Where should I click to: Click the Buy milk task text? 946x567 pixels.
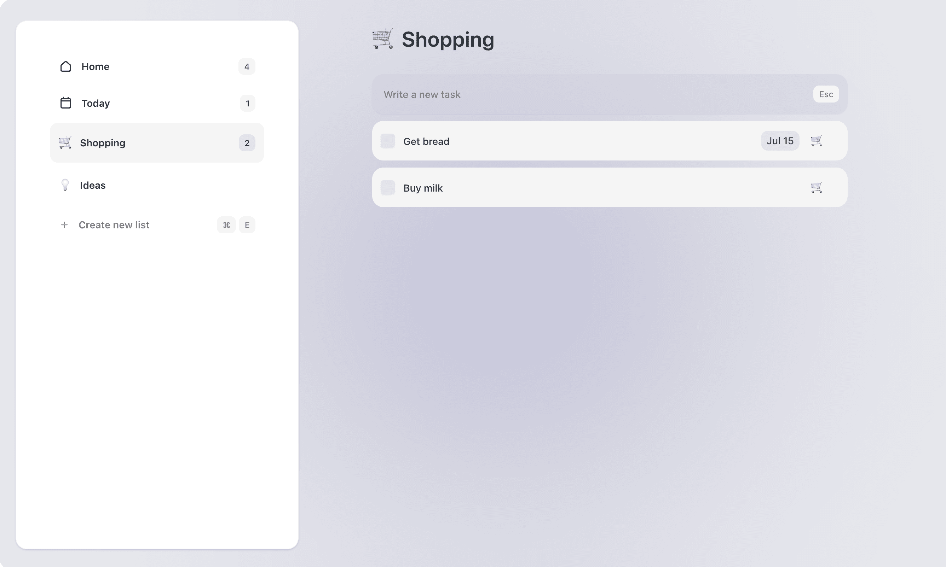tap(423, 188)
